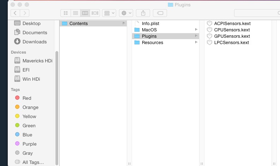Click the sidebar vertical scrollbar

click(57, 108)
